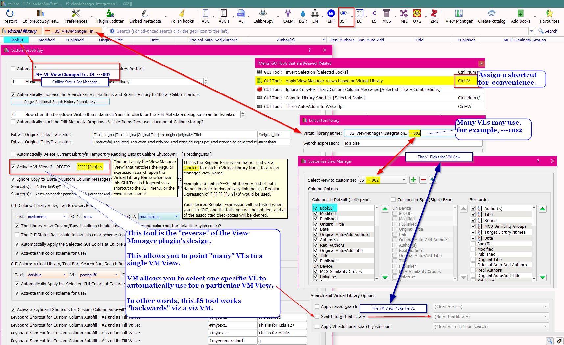Click the ENF toolbar icon
The height and width of the screenshot is (345, 564).
pyautogui.click(x=331, y=16)
